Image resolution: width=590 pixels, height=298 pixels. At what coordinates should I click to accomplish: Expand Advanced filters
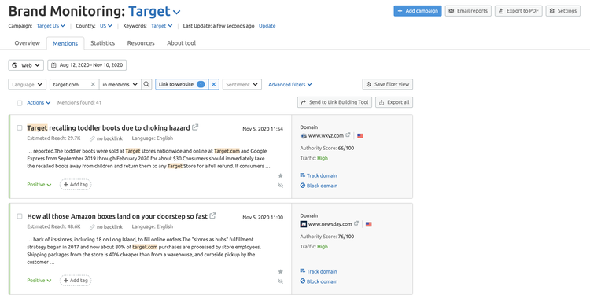pos(290,85)
